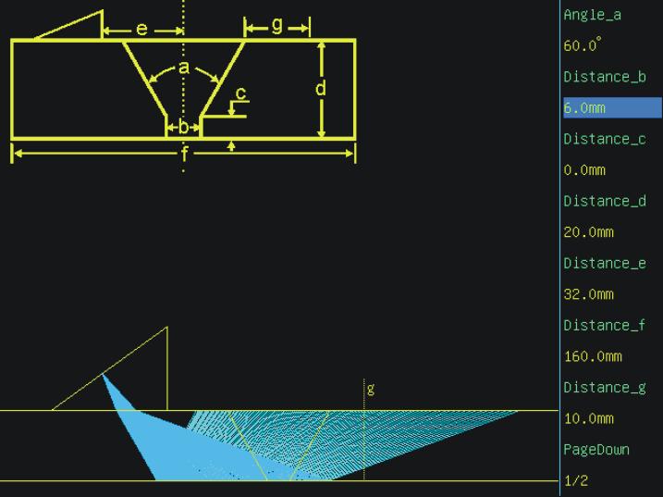The image size is (663, 497).
Task: Select the 160.0mm Distance_f value
Action: [x=592, y=356]
